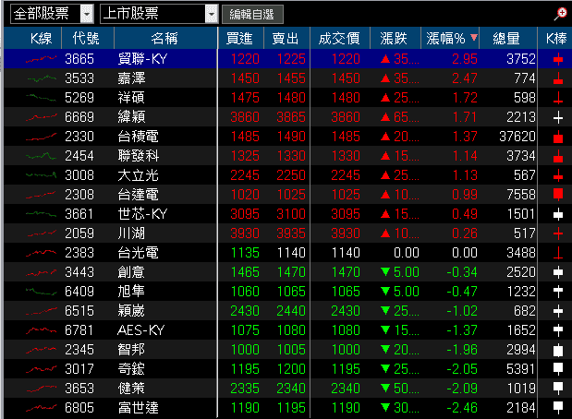Click 奇鋐 volume 5391

coord(521,369)
